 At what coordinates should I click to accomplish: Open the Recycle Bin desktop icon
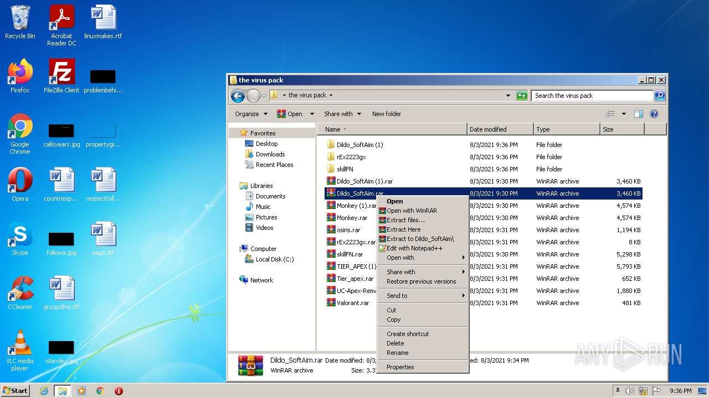click(20, 22)
